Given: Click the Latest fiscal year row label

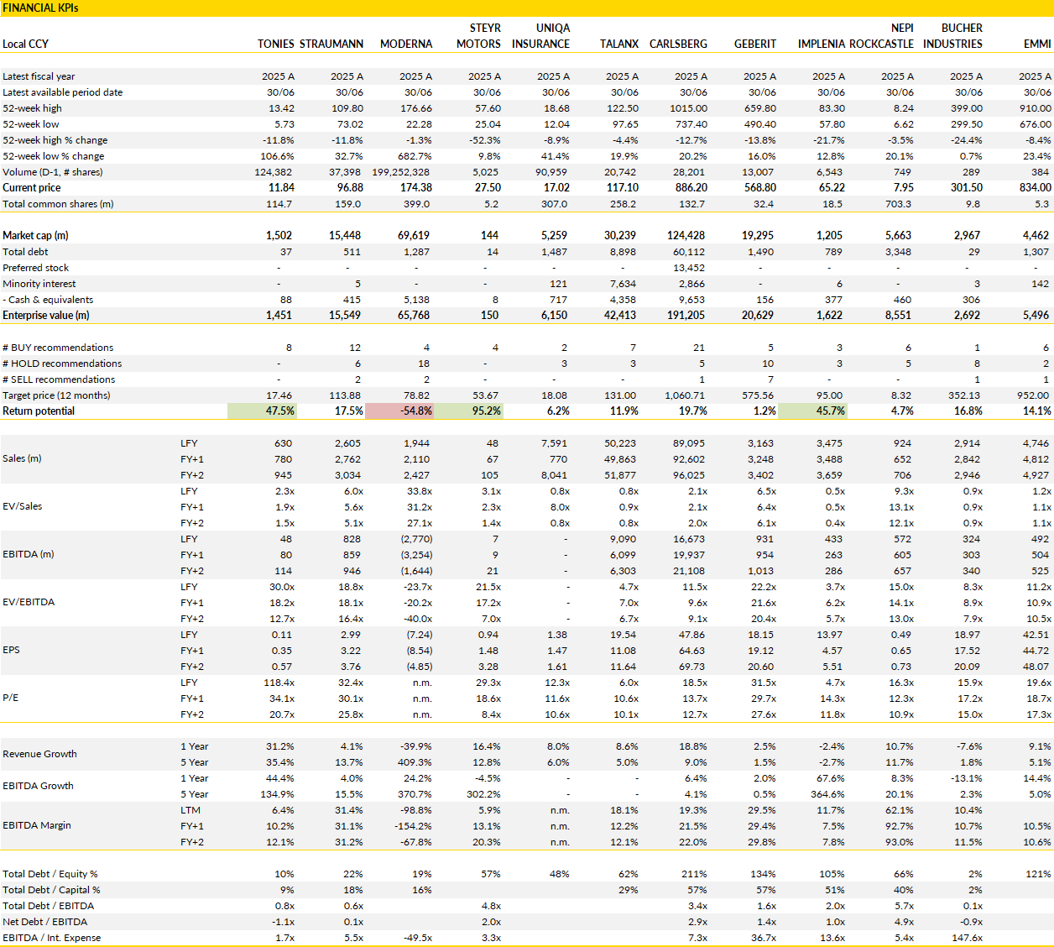Looking at the screenshot, I should pos(39,76).
